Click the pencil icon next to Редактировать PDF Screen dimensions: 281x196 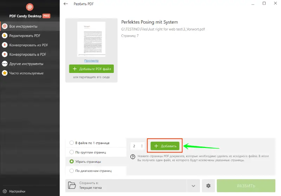click(x=5, y=35)
